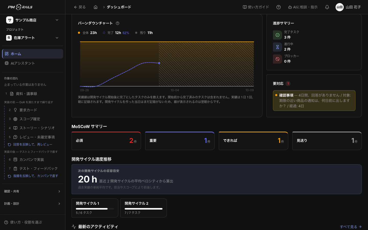Click the completed tasks checkmark icon
The image size is (368, 230).
point(278,35)
